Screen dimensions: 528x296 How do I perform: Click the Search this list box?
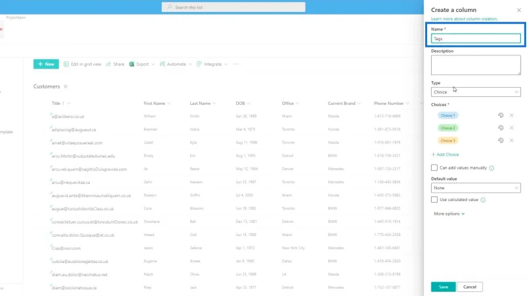point(234,7)
